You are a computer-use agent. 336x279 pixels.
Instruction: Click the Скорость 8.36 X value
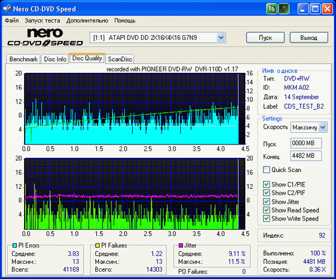pyautogui.click(x=318, y=269)
